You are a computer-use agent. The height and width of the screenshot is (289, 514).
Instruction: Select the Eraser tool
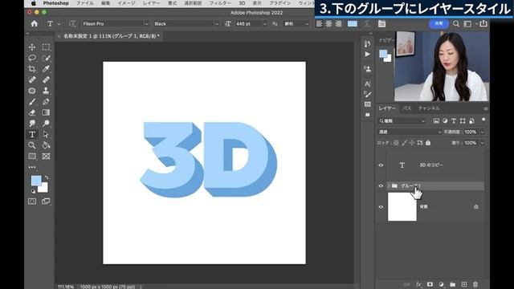click(x=32, y=112)
